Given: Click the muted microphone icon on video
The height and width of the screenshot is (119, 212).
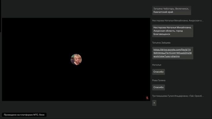Looking at the screenshot, I should click(x=147, y=98).
